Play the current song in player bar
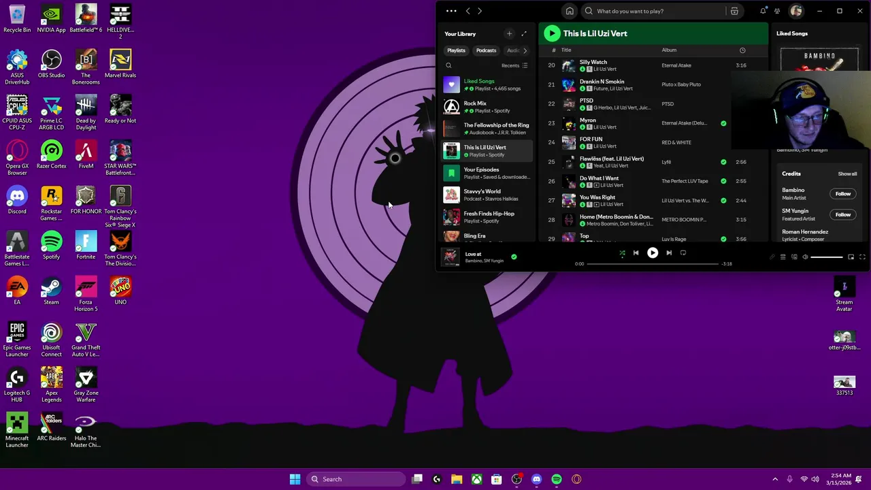 (652, 252)
